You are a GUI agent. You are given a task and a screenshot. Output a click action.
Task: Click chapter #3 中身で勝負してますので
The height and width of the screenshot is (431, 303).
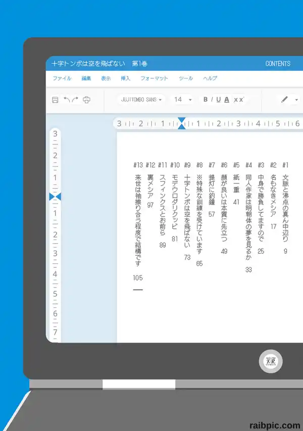click(x=261, y=208)
